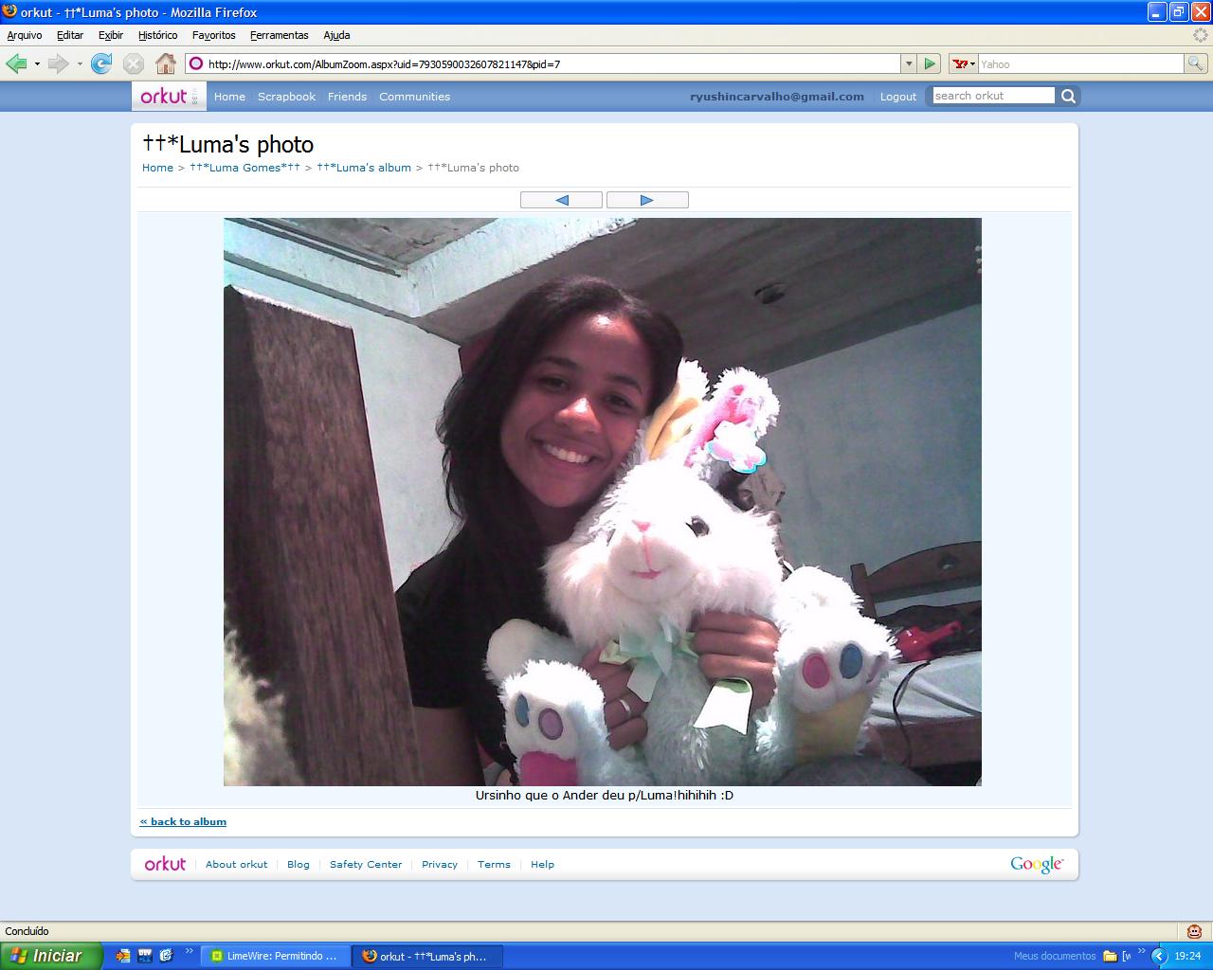
Task: Switch to the LimeWire taskbar button
Action: pos(275,956)
